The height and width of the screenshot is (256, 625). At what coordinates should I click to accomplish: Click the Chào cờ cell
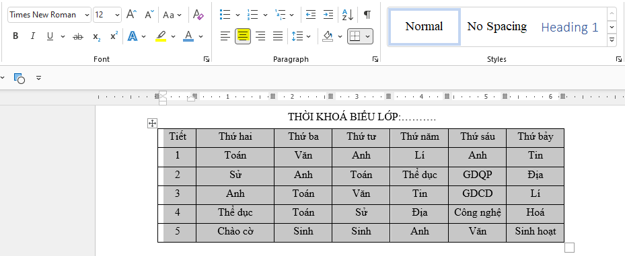235,232
